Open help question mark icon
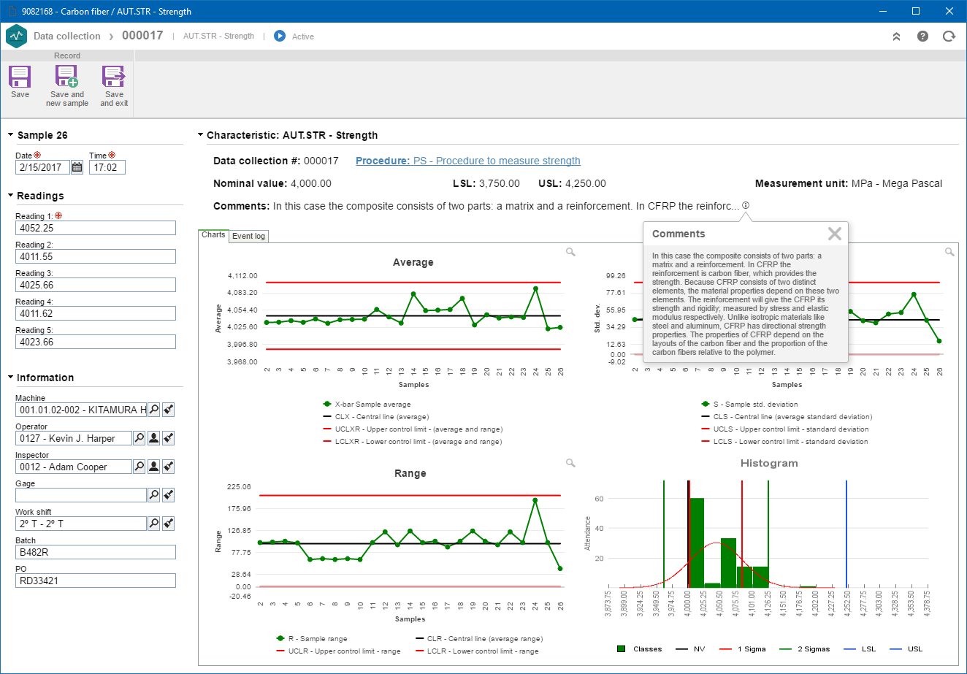The width and height of the screenshot is (967, 674). tap(922, 36)
